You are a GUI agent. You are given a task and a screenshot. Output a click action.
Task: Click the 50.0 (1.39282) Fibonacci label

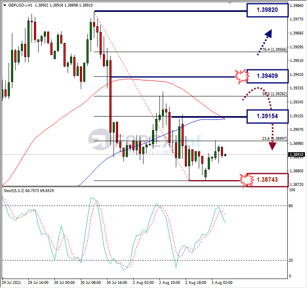click(x=275, y=94)
